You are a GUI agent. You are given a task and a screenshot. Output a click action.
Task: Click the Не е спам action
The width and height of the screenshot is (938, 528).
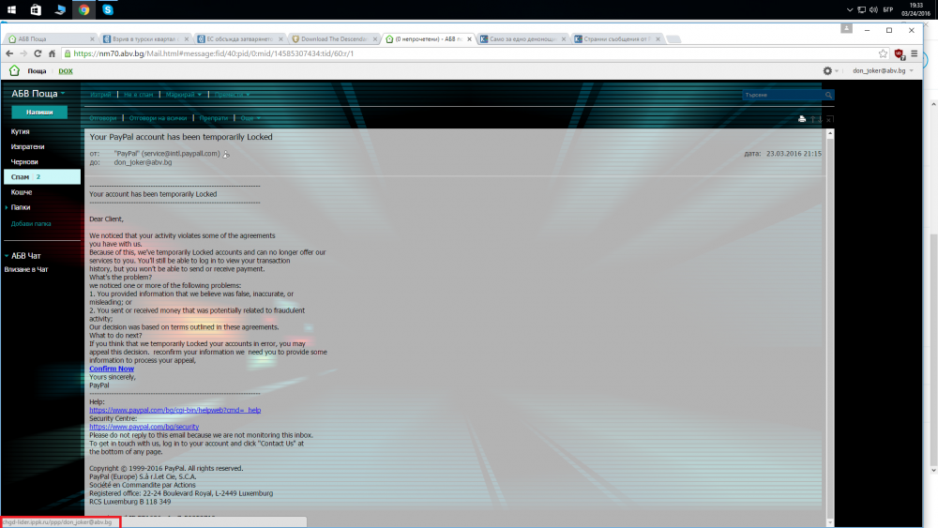click(x=138, y=95)
